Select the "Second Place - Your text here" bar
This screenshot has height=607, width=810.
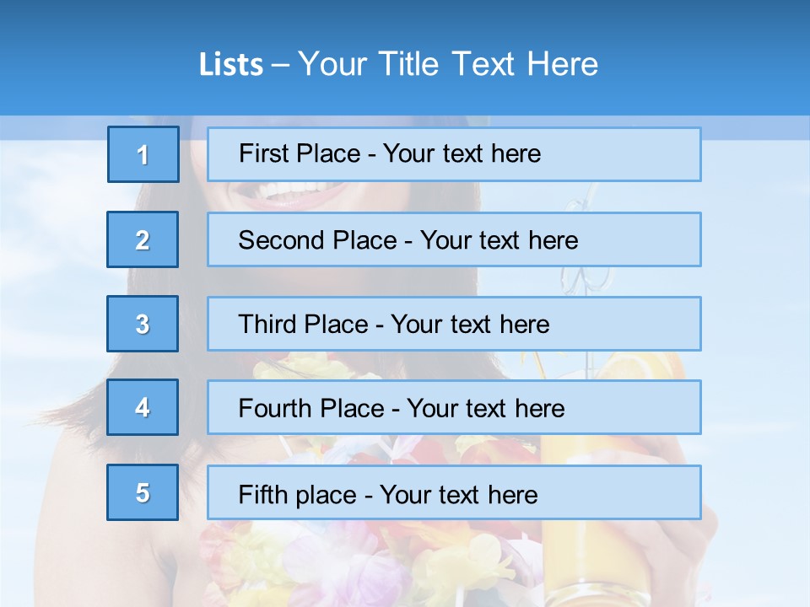tap(454, 239)
